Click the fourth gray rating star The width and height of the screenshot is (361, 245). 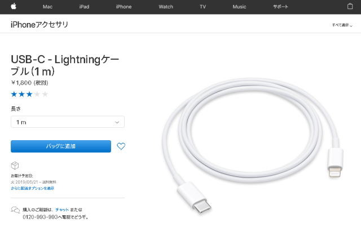click(x=37, y=94)
